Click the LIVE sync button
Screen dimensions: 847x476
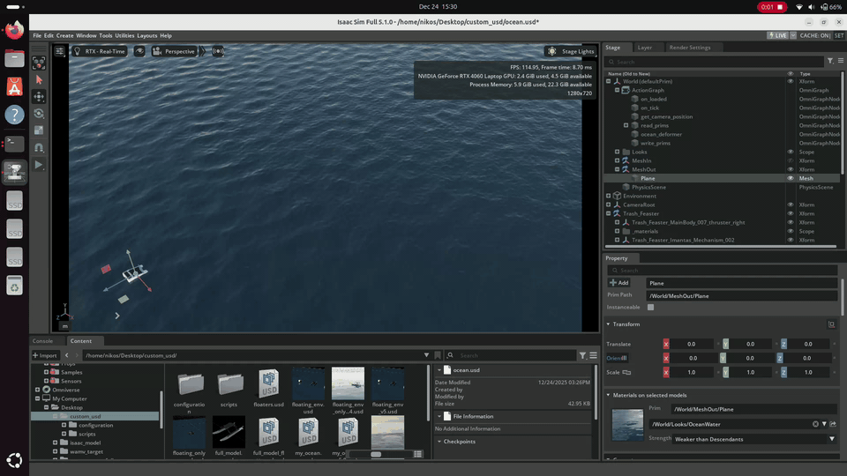click(x=777, y=35)
